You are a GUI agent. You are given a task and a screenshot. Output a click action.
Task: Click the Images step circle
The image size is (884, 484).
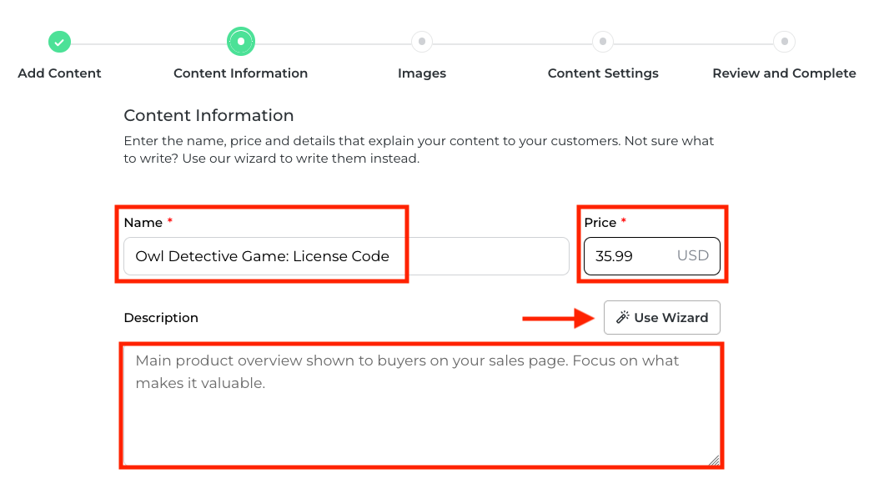[422, 41]
